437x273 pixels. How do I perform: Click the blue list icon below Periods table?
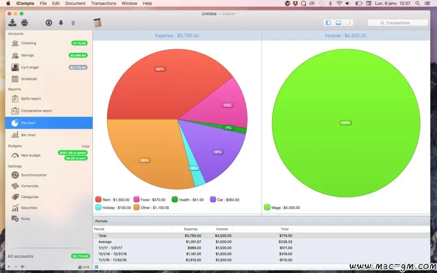[x=97, y=267]
